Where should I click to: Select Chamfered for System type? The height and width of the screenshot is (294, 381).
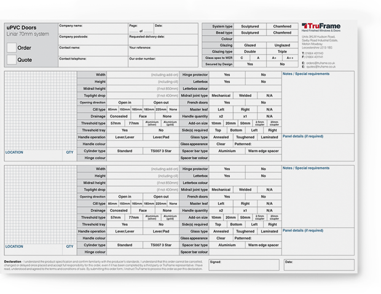pos(282,26)
